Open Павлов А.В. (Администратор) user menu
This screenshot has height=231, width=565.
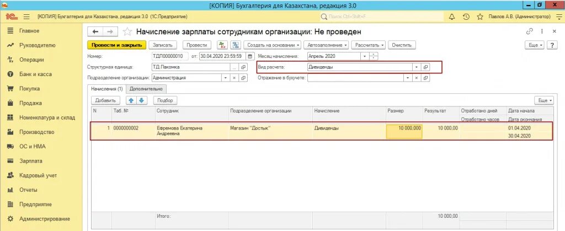point(520,17)
